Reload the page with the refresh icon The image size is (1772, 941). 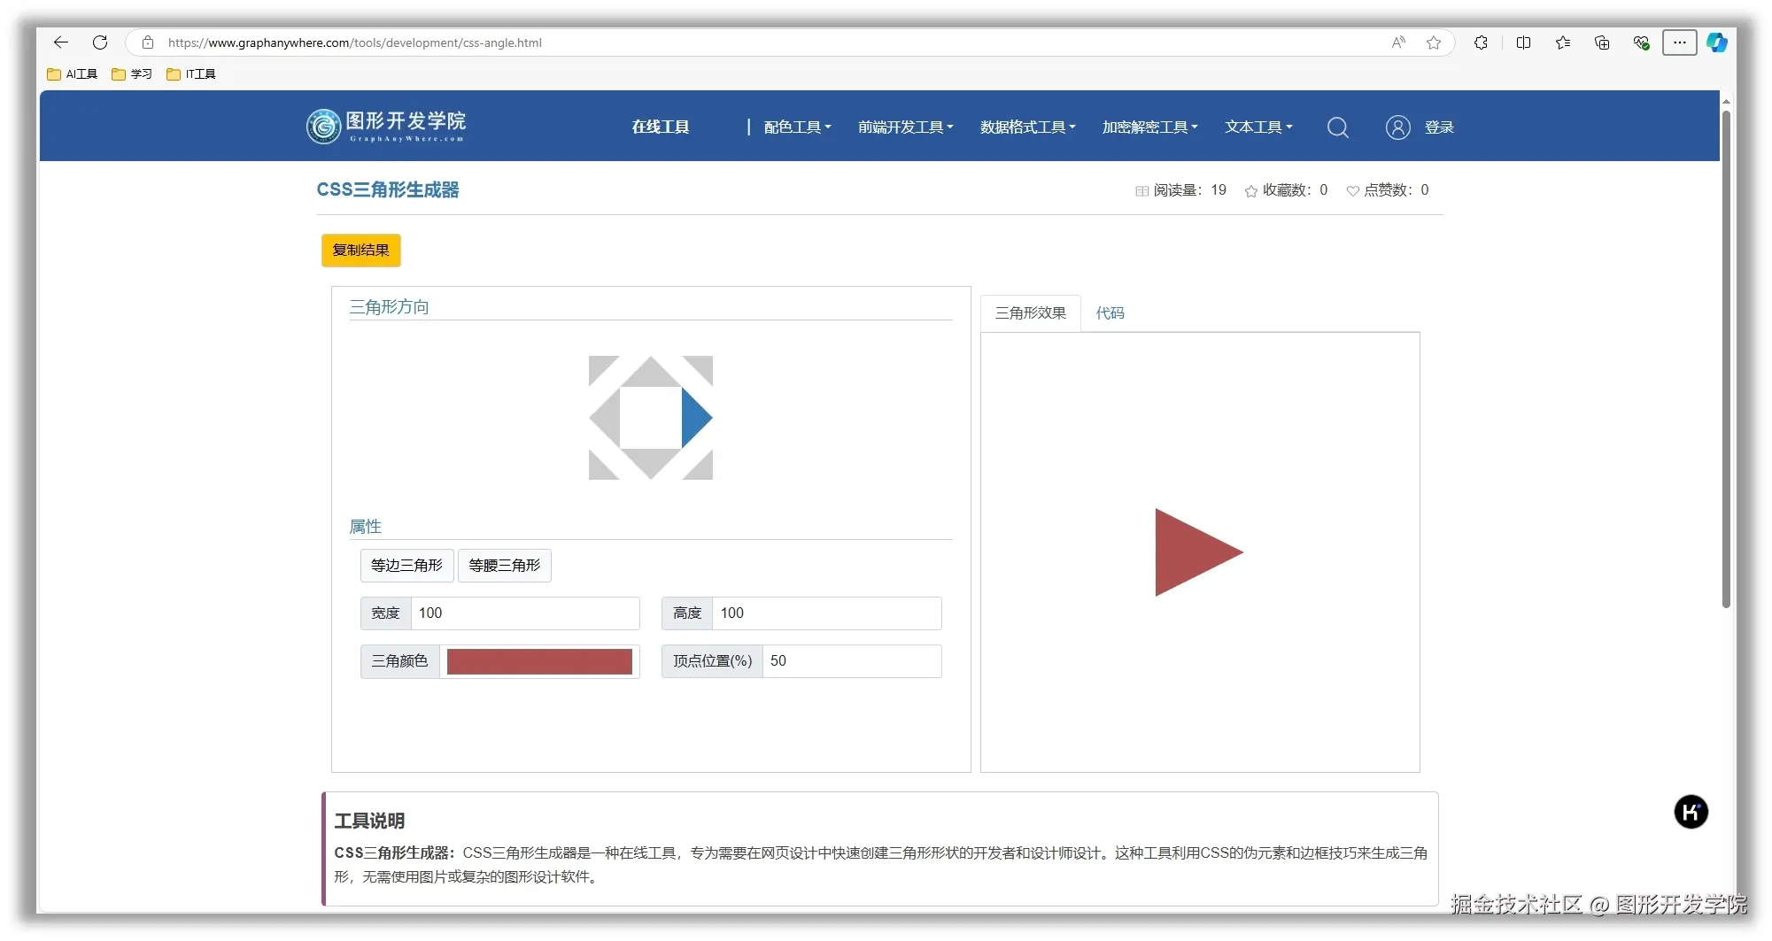click(x=100, y=42)
